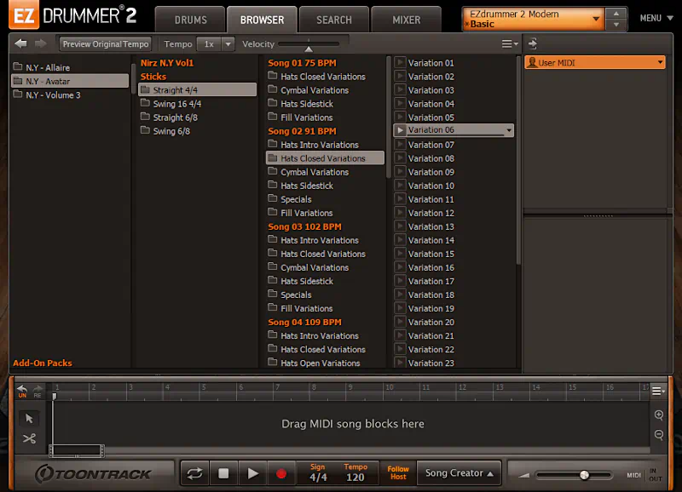The height and width of the screenshot is (492, 682).
Task: Toggle the loop playback button
Action: pyautogui.click(x=194, y=473)
